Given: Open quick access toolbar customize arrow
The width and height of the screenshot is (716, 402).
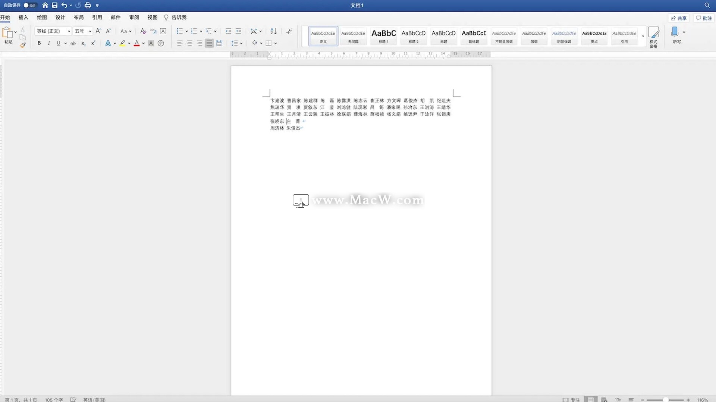Looking at the screenshot, I should [97, 6].
